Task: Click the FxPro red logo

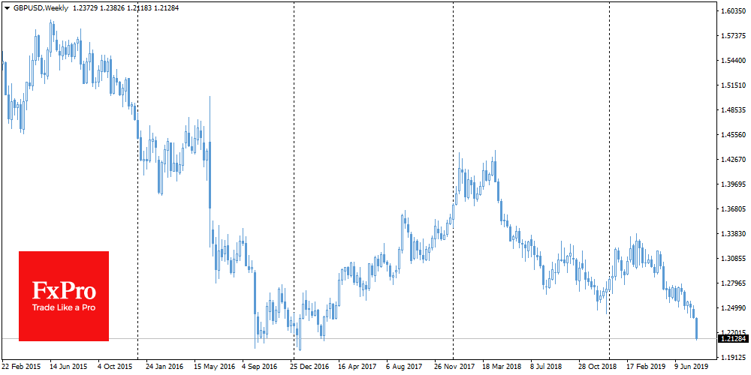Action: 64,295
